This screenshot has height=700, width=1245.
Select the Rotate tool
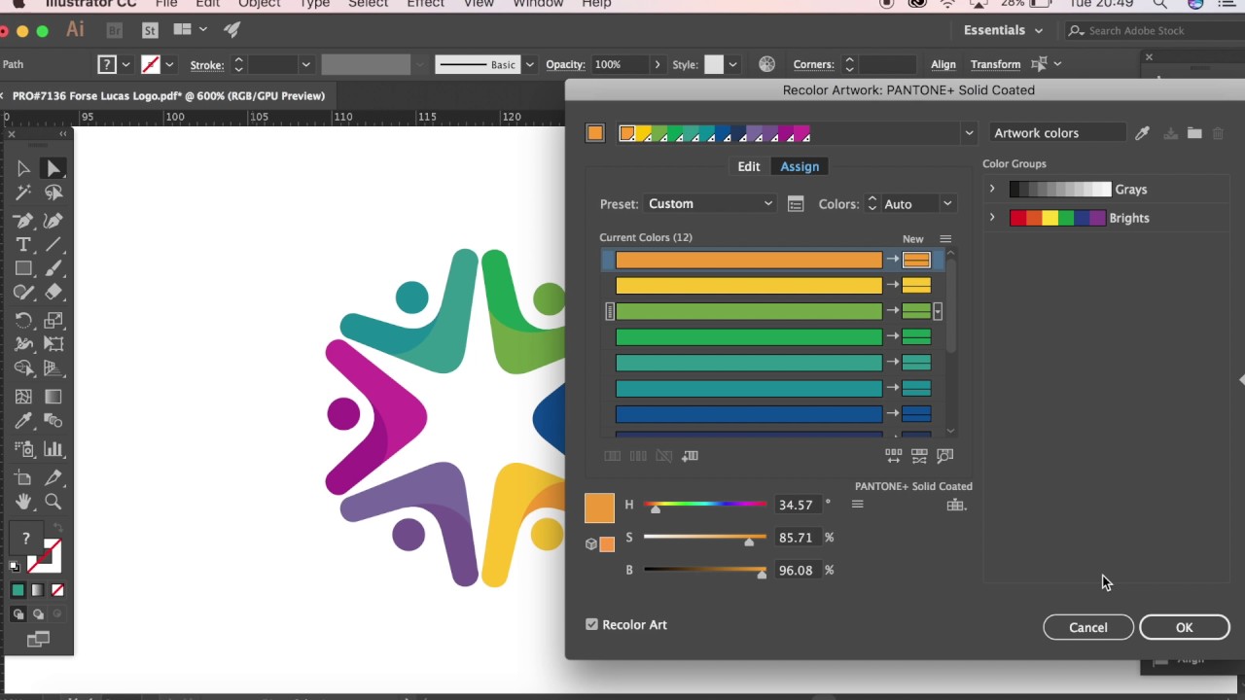(23, 320)
